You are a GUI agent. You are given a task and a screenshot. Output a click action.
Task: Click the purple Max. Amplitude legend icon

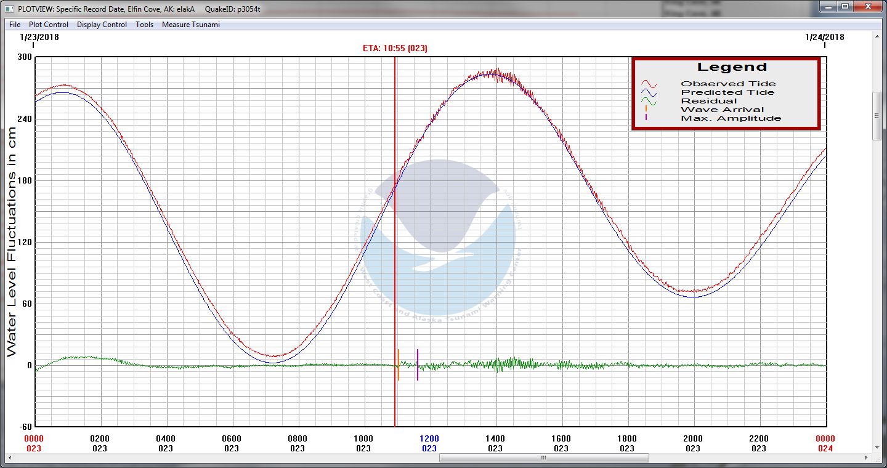pyautogui.click(x=646, y=118)
